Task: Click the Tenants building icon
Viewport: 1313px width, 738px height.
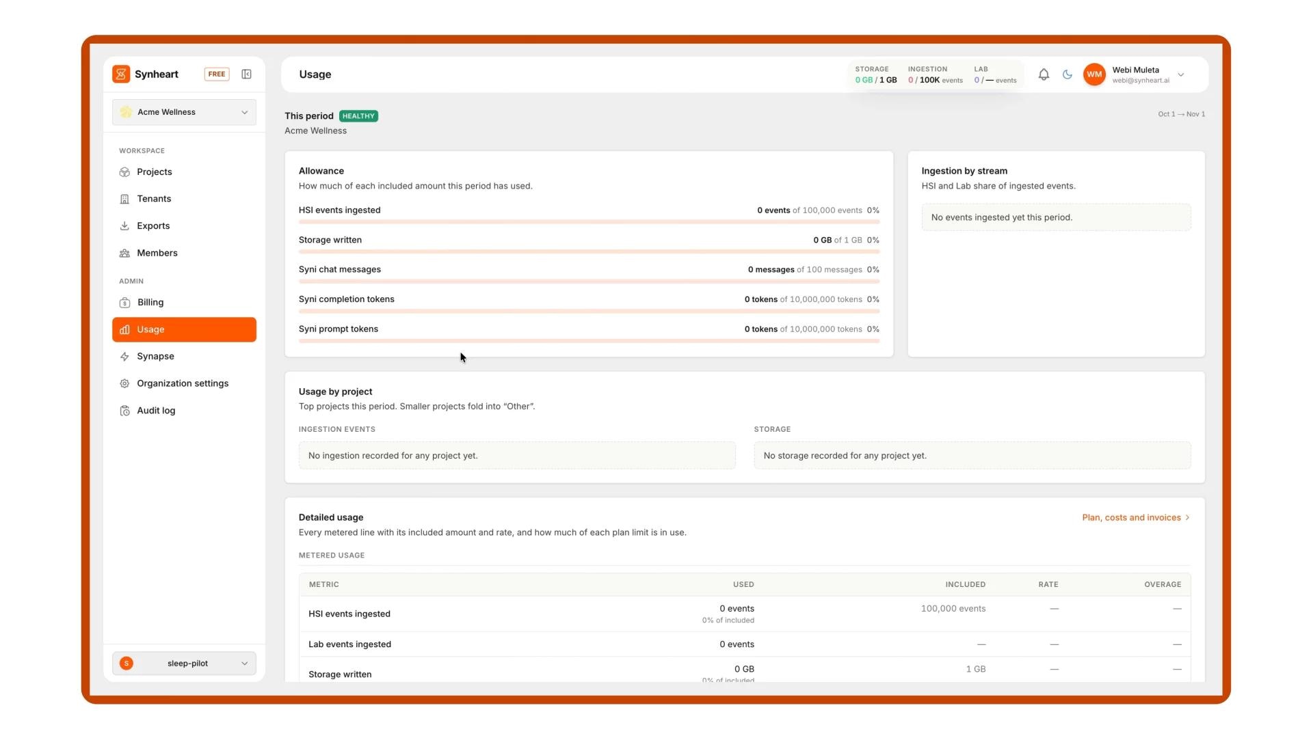Action: (x=124, y=199)
